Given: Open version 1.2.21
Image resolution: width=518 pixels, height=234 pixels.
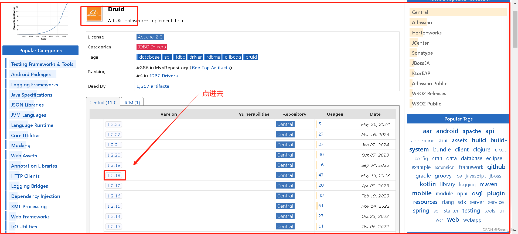Looking at the screenshot, I should click(x=114, y=145).
